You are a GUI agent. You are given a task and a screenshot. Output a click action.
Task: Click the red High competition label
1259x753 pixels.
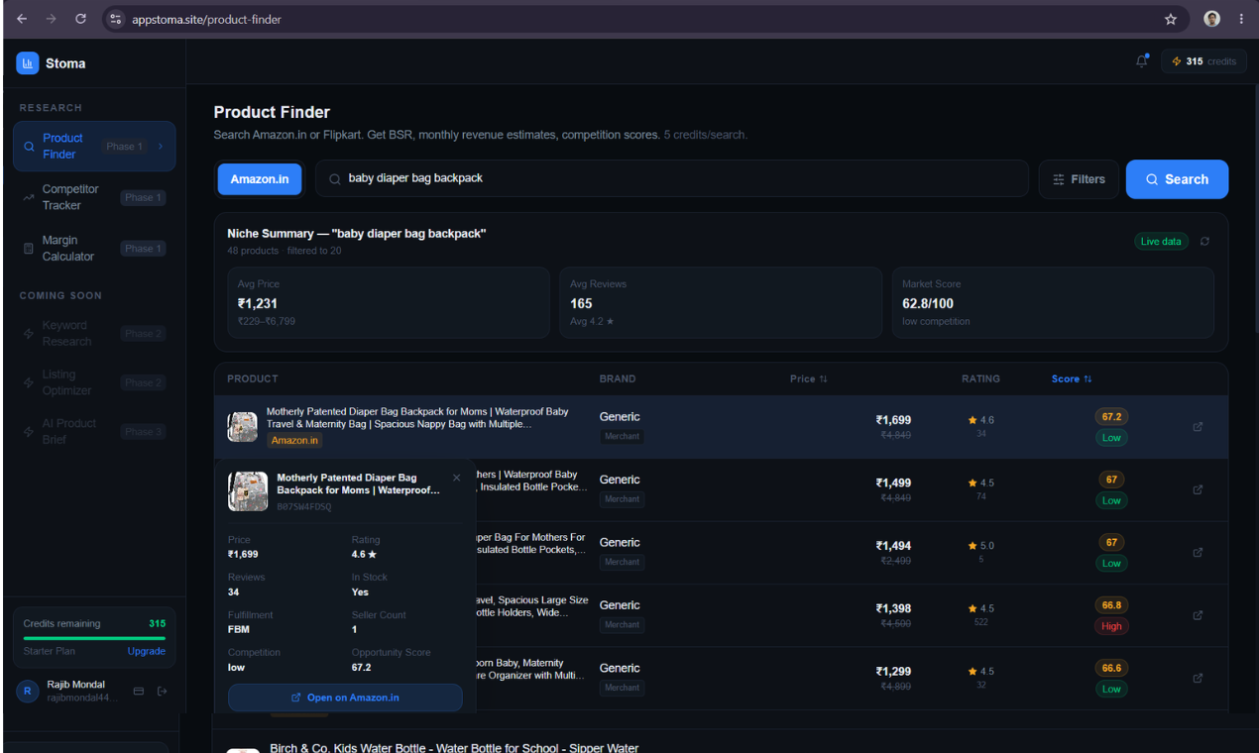[x=1111, y=626]
